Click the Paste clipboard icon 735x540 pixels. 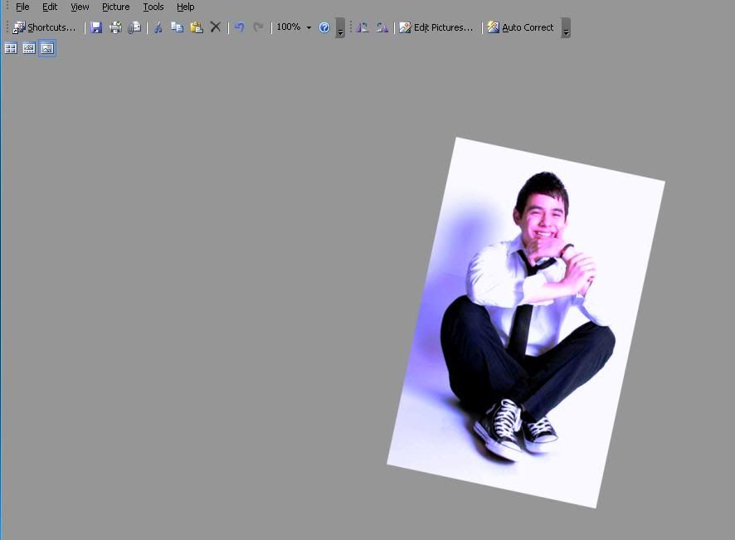coord(197,27)
